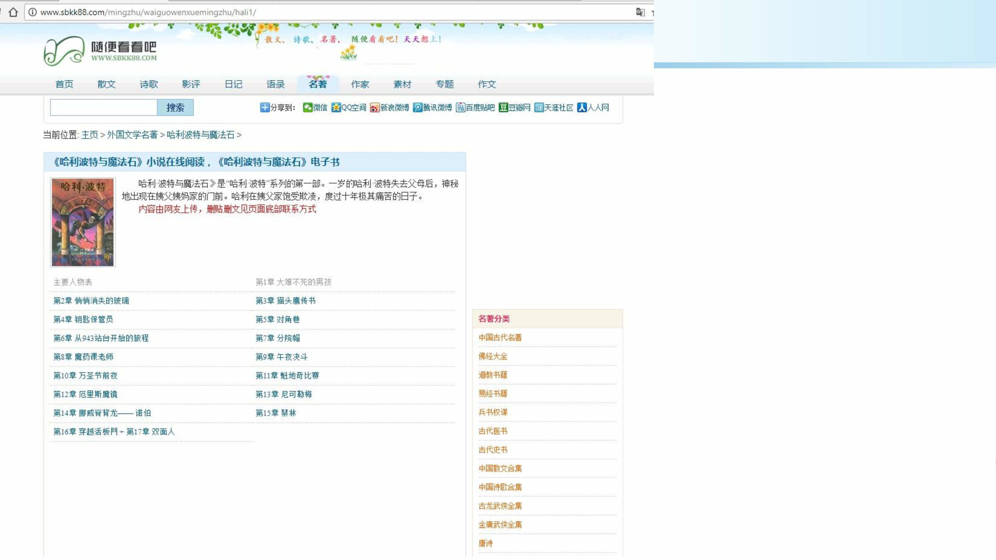The image size is (996, 560).
Task: Open 第13章 尼可勒梅
Action: tap(284, 394)
